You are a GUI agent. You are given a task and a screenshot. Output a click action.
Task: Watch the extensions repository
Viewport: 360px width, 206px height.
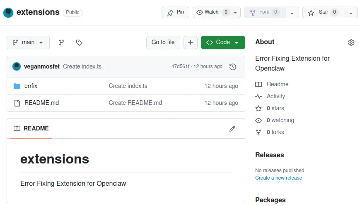[x=213, y=12]
